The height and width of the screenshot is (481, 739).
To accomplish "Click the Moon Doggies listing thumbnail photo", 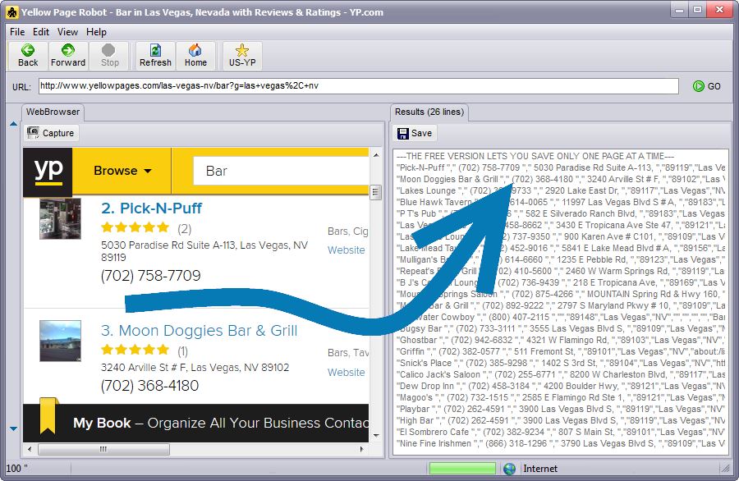I will coord(60,341).
